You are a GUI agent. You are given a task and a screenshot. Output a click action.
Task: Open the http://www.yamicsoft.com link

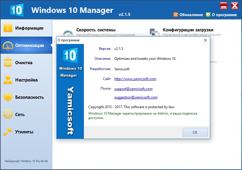(135, 79)
